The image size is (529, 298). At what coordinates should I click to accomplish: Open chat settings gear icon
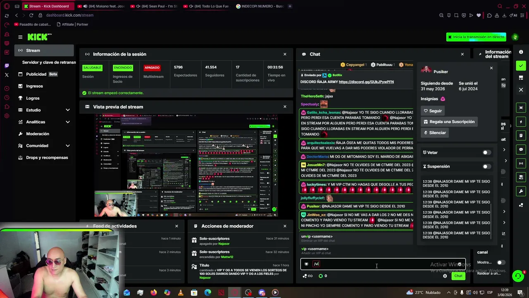(x=445, y=276)
